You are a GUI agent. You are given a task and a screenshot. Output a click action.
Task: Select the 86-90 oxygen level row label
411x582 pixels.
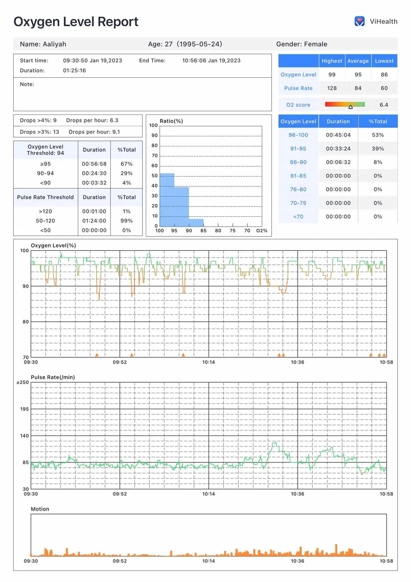298,162
